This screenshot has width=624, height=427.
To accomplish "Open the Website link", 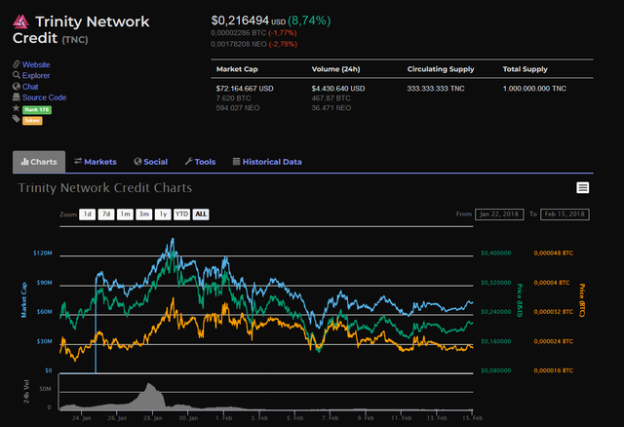I will tap(36, 64).
